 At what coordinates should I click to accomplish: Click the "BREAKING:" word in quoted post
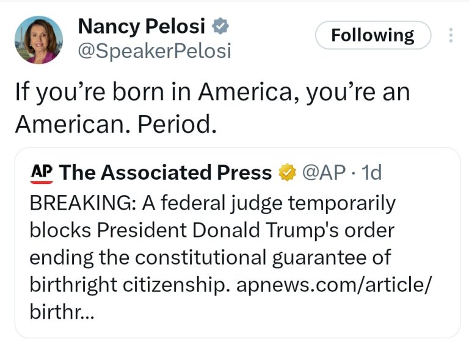coord(82,202)
